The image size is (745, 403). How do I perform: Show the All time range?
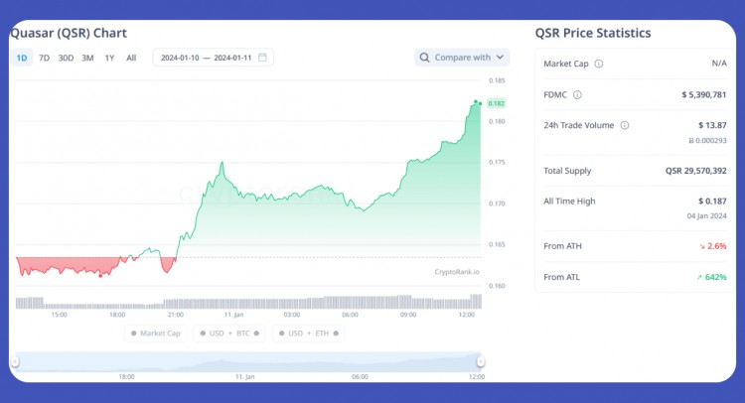click(131, 58)
